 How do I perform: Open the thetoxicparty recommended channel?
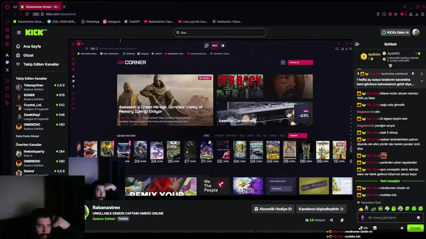[x=40, y=153]
